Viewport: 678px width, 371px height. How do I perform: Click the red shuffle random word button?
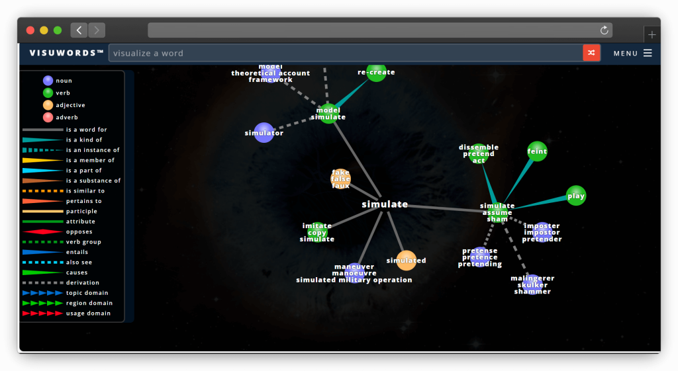[591, 53]
